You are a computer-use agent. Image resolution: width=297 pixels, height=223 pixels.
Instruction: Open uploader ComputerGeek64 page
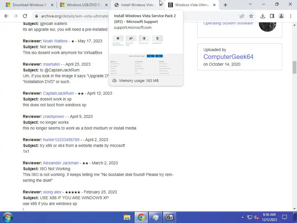coord(228,57)
